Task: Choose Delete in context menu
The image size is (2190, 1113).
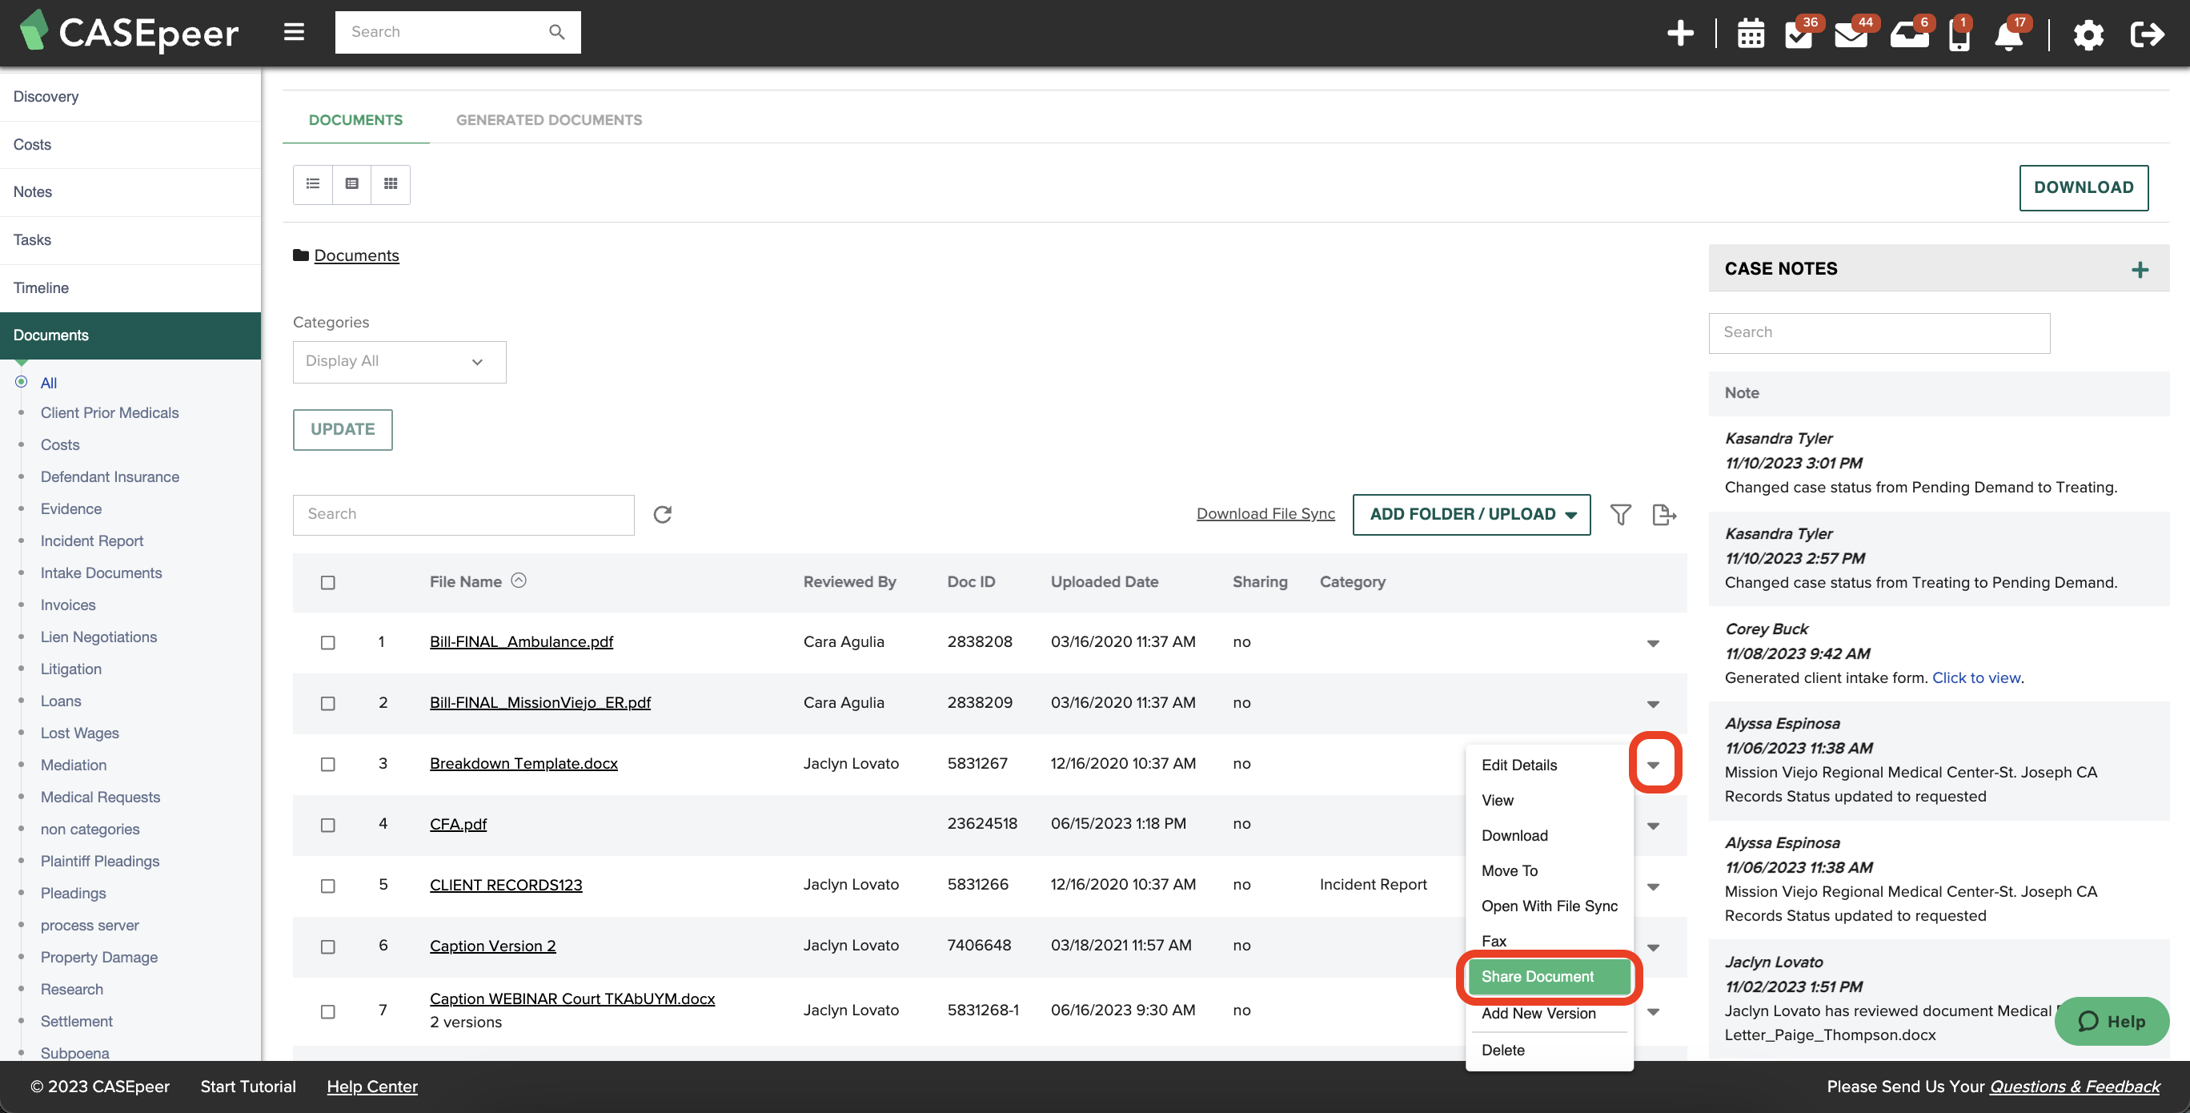Action: pyautogui.click(x=1503, y=1050)
